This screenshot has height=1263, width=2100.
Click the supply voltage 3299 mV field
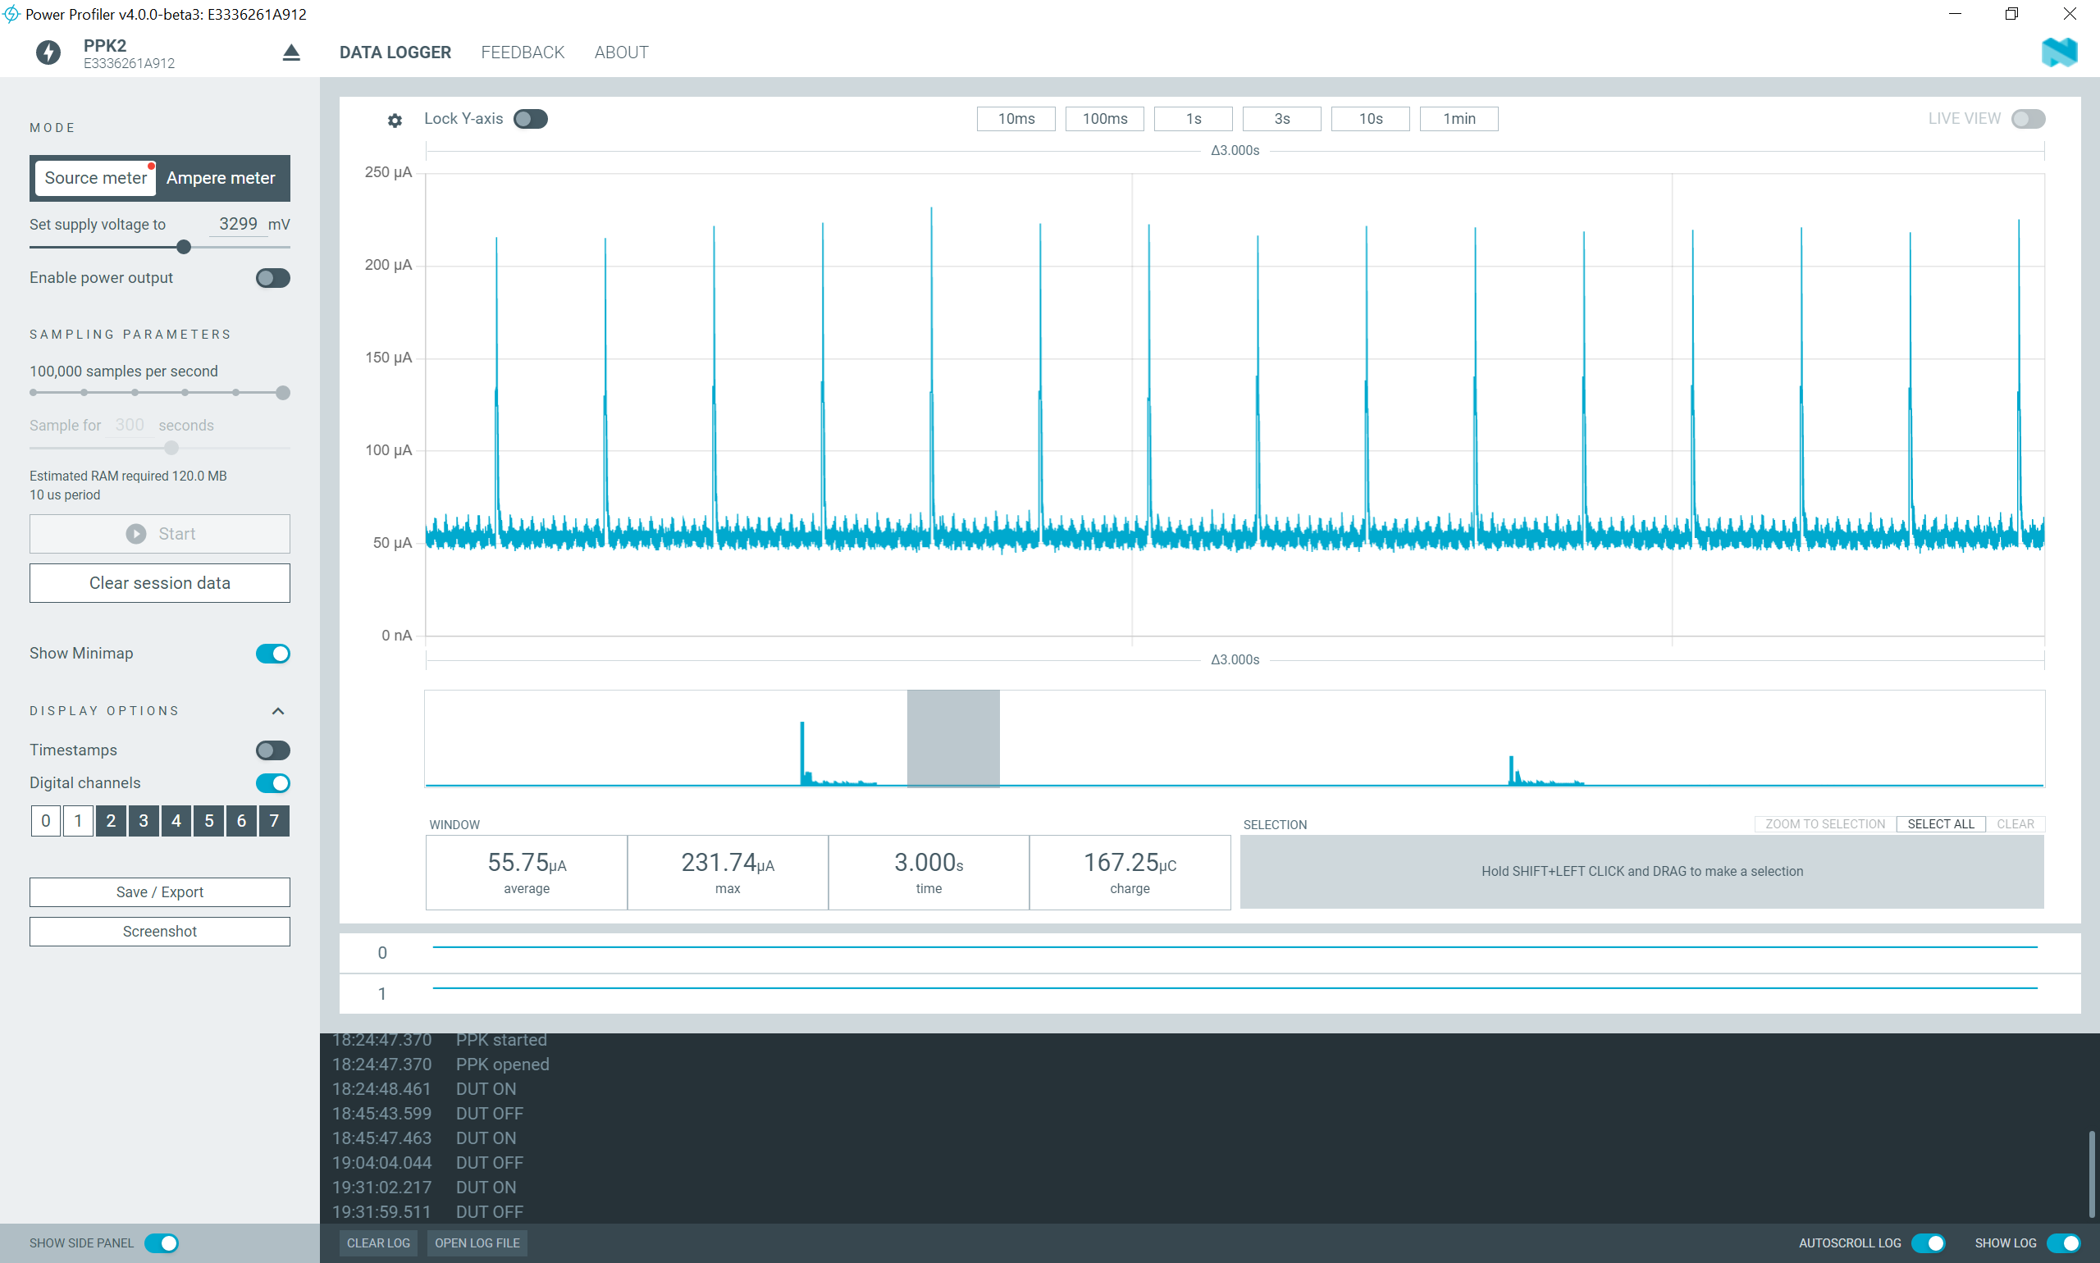tap(239, 224)
